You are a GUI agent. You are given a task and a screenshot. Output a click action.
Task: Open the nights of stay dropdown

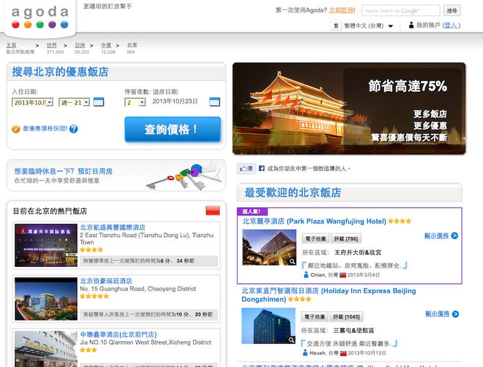click(x=135, y=103)
